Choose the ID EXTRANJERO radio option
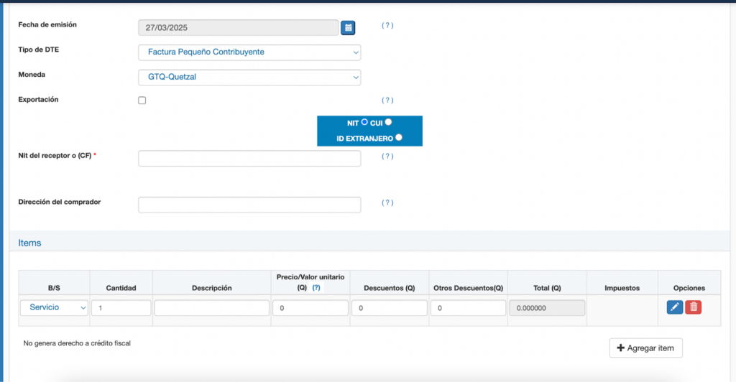 (398, 137)
